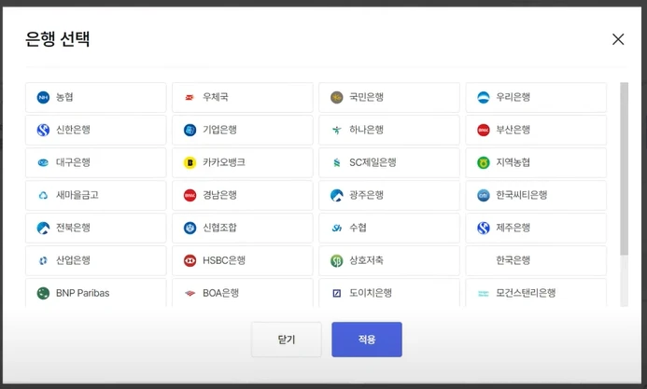This screenshot has width=647, height=389.
Task: Choose the SC제일은행 logo icon
Action: pyautogui.click(x=337, y=162)
